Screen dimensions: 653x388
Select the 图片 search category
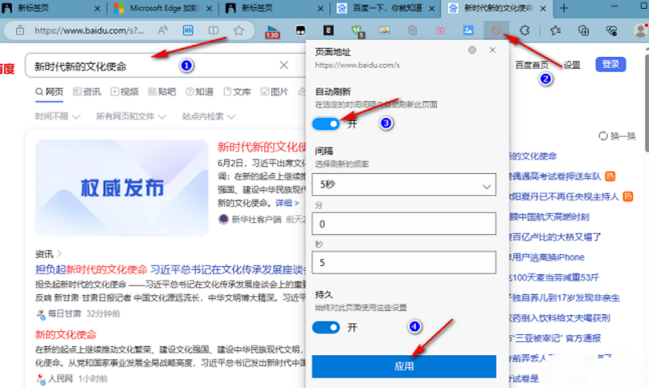[275, 91]
